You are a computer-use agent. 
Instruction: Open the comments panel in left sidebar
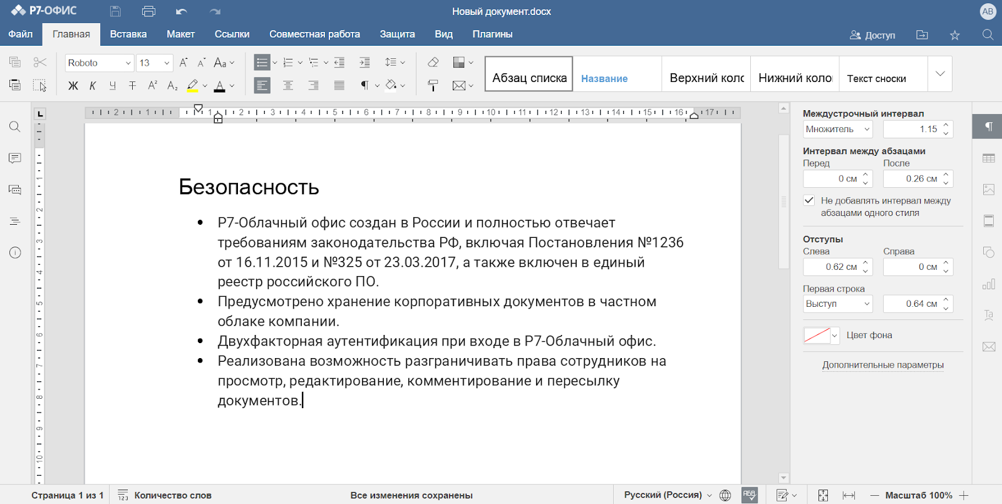click(x=15, y=158)
